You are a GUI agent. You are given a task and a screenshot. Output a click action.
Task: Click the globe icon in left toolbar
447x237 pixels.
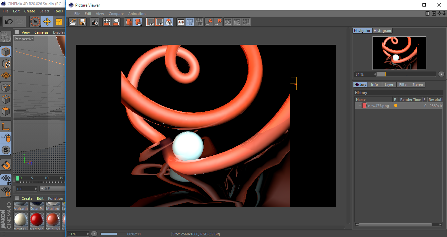point(6,37)
